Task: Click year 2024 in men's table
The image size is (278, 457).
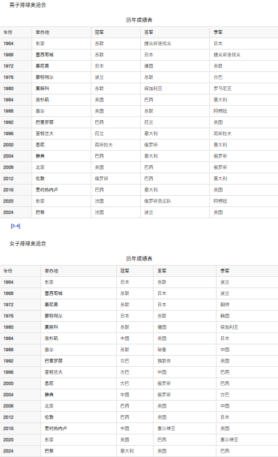Action: coord(8,212)
